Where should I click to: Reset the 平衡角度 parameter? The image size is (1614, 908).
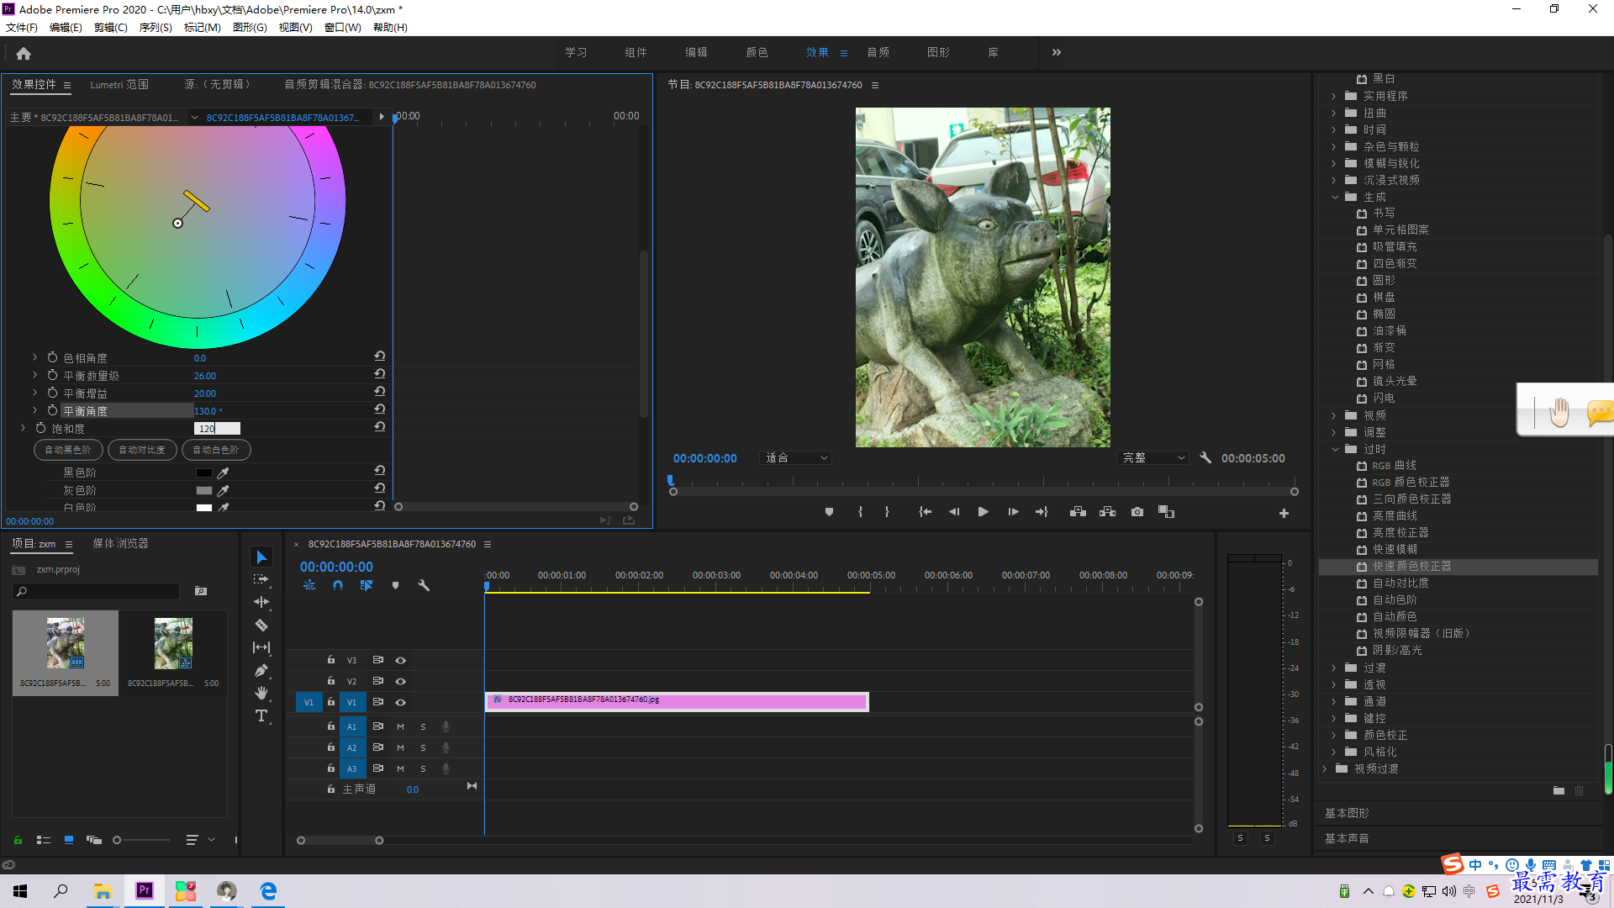[x=380, y=409]
